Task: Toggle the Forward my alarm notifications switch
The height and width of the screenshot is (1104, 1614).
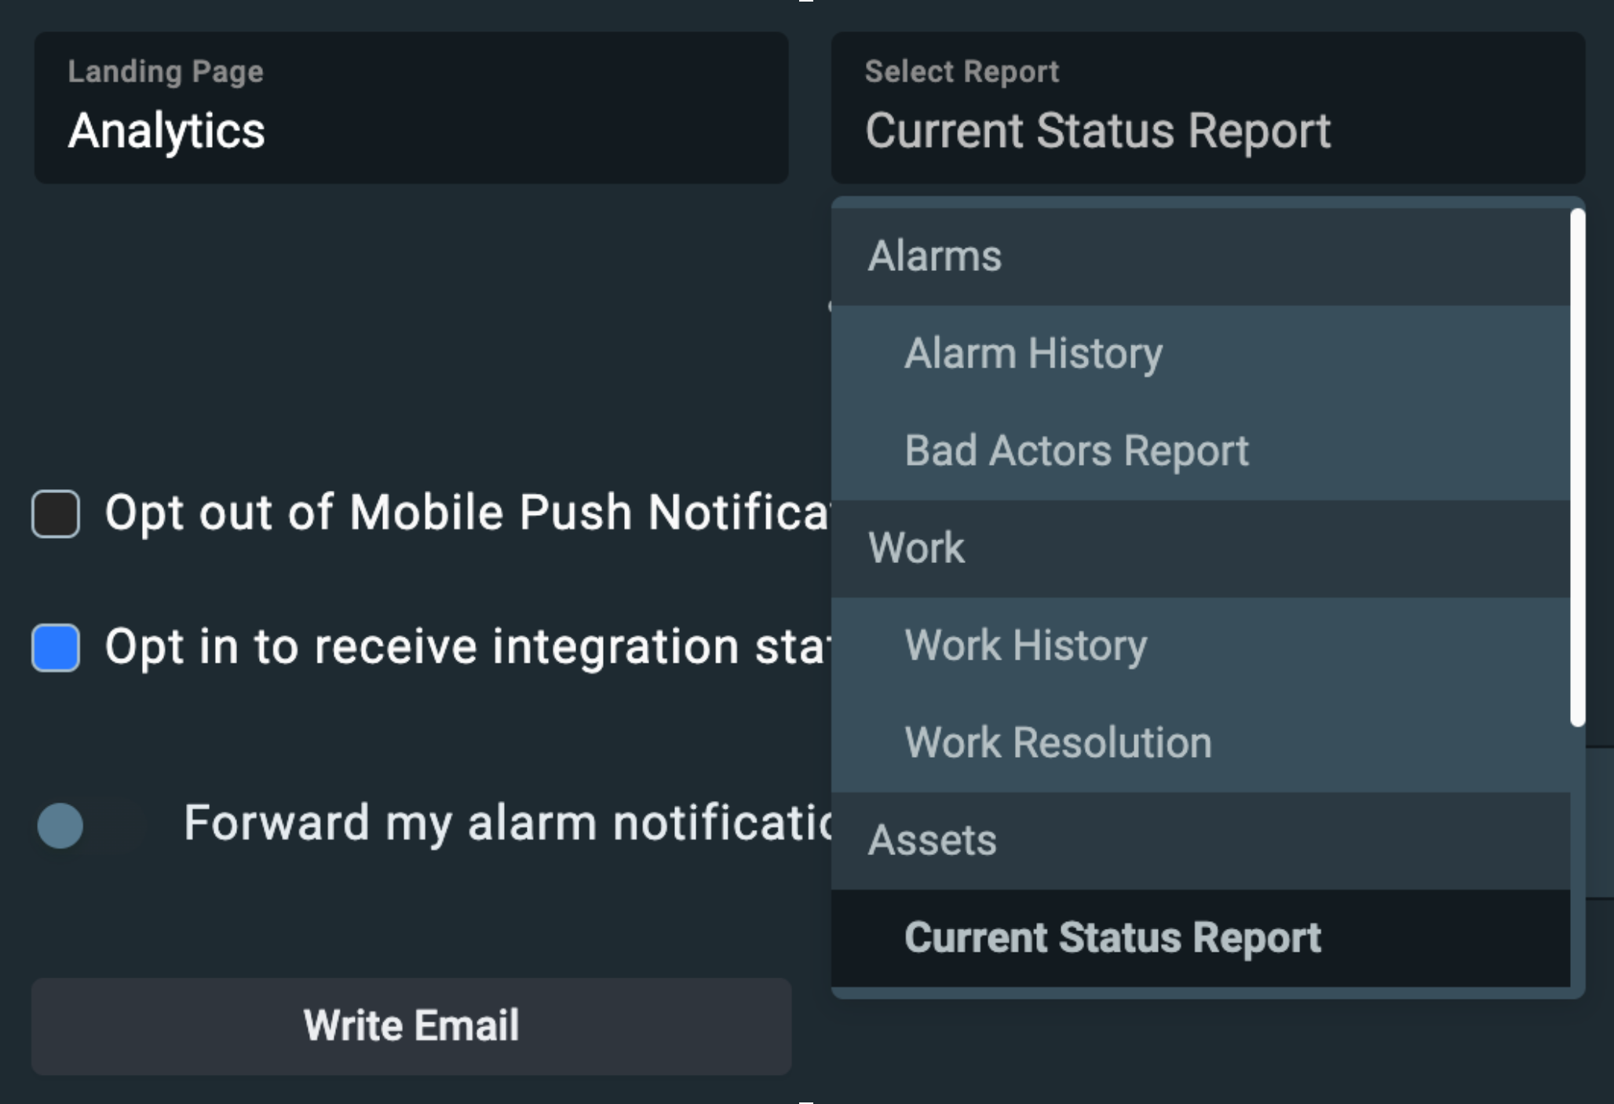Action: click(x=86, y=825)
